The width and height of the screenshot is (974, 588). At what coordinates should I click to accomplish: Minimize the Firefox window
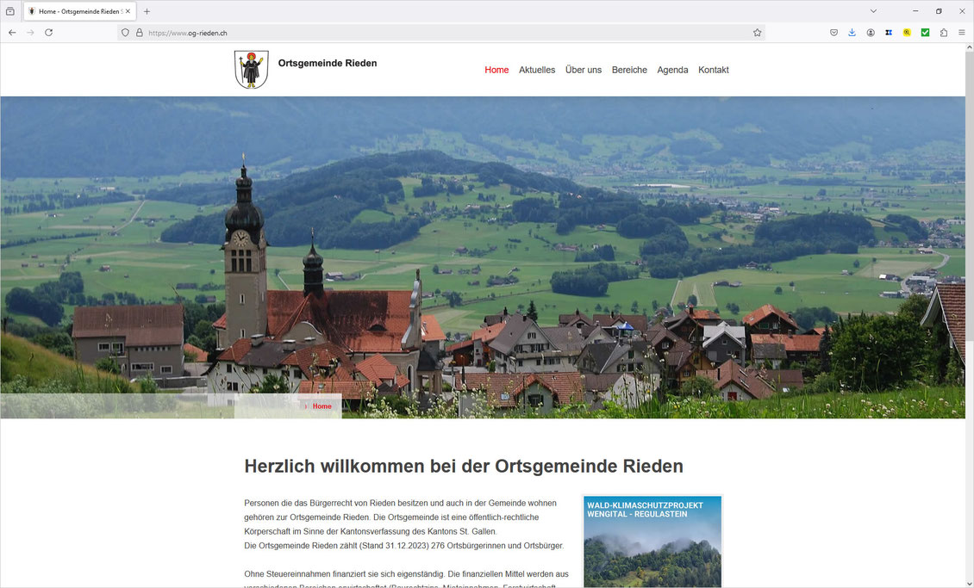915,11
